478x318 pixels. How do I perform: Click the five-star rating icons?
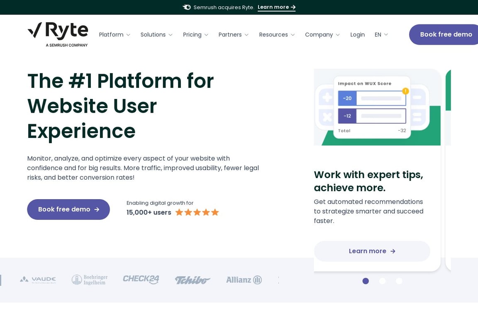(x=197, y=212)
